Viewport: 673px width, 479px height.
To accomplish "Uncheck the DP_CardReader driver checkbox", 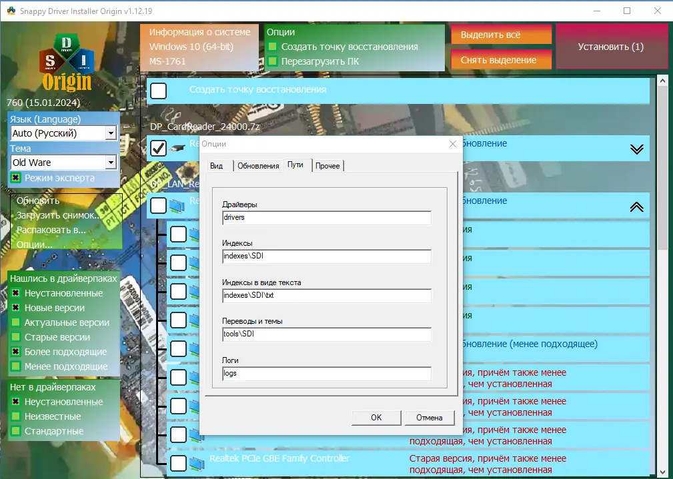I will (158, 149).
